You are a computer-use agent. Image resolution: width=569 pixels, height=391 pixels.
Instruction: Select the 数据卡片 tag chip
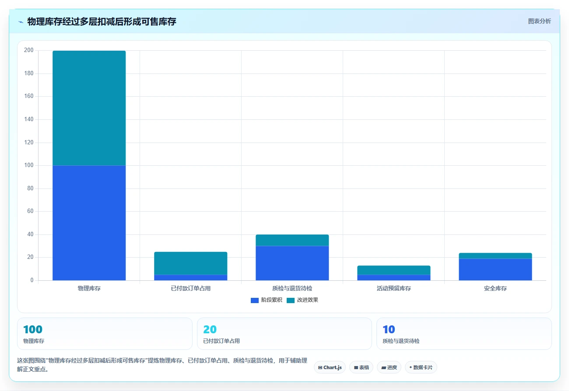pyautogui.click(x=421, y=367)
